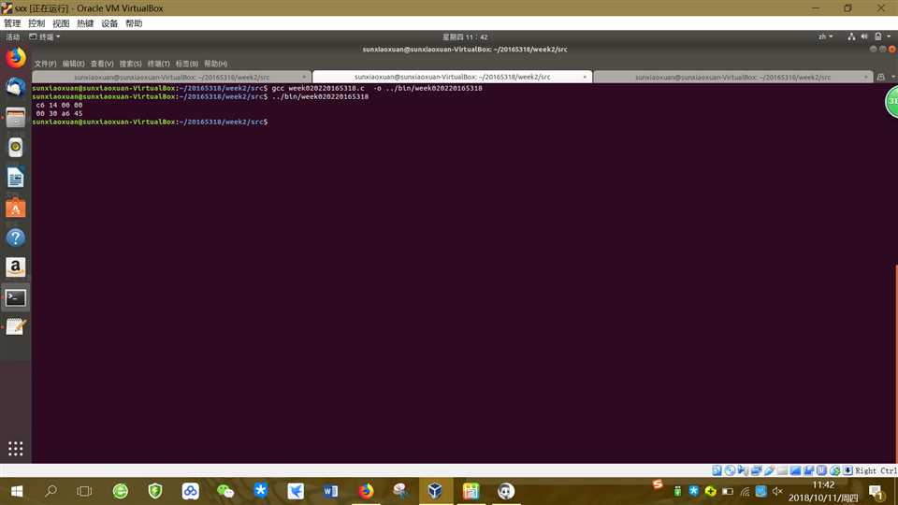
Task: Open the 活动 Activities overview
Action: coord(12,36)
